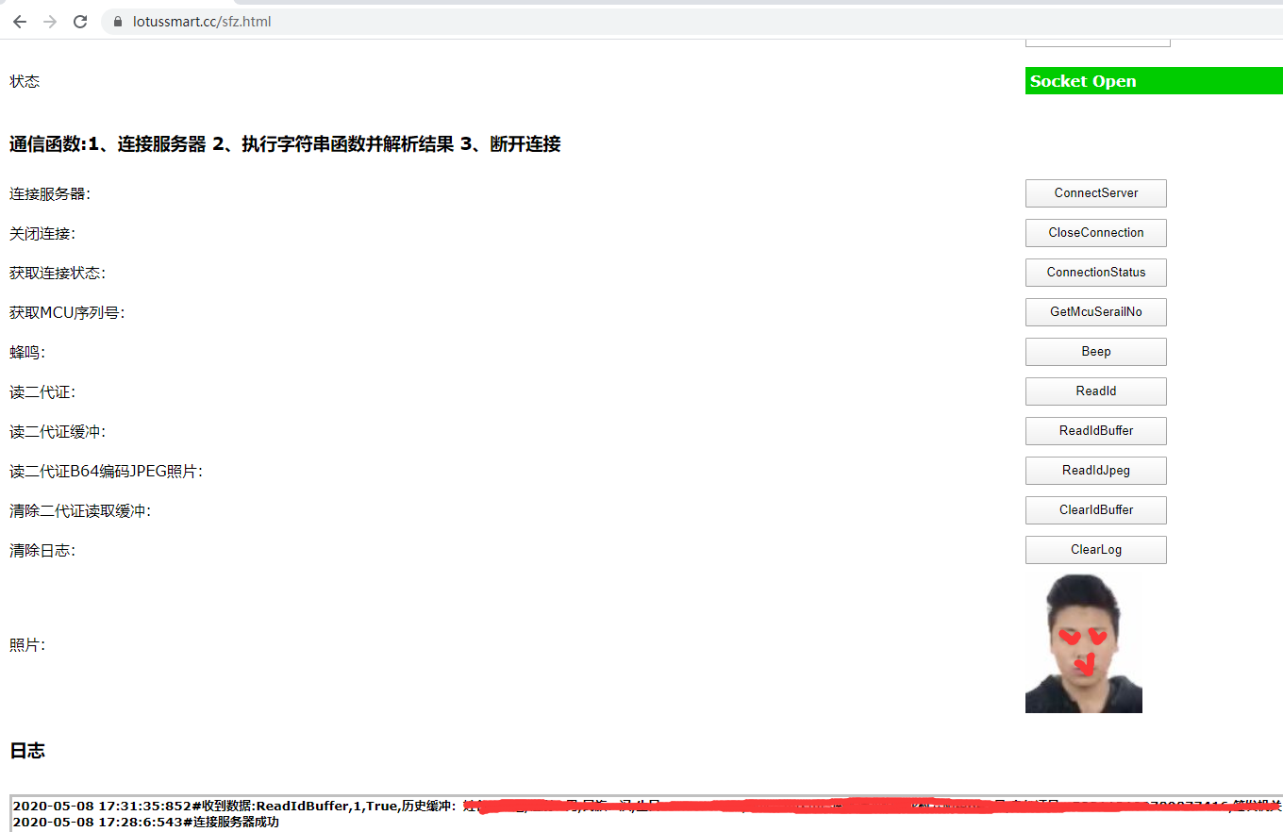Click the 日志 section heading
1283x832 pixels.
coord(24,750)
